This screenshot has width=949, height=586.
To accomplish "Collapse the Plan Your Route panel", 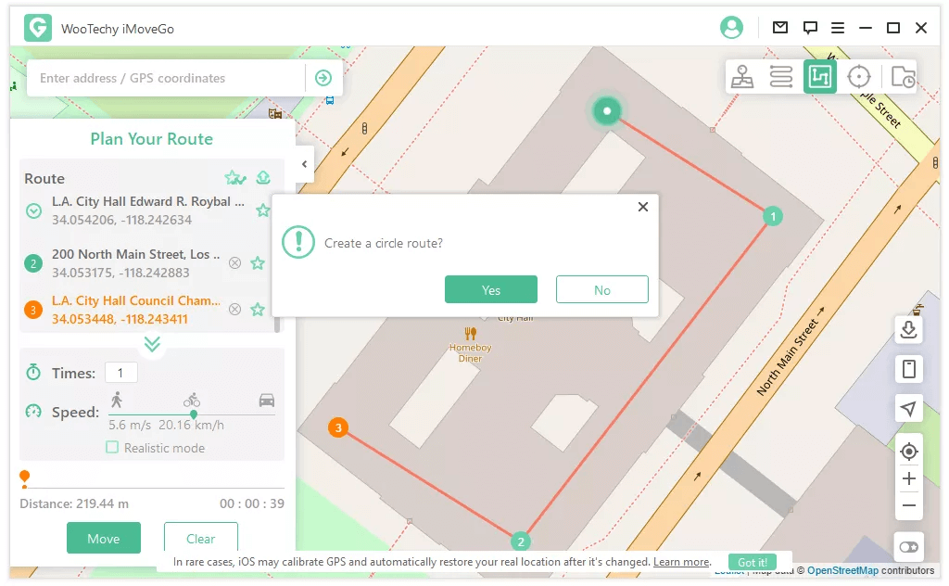I will tap(305, 164).
